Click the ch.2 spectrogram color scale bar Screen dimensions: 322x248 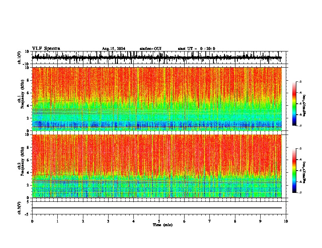pos(294,171)
